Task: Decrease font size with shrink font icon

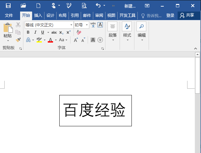Action: coord(83,40)
